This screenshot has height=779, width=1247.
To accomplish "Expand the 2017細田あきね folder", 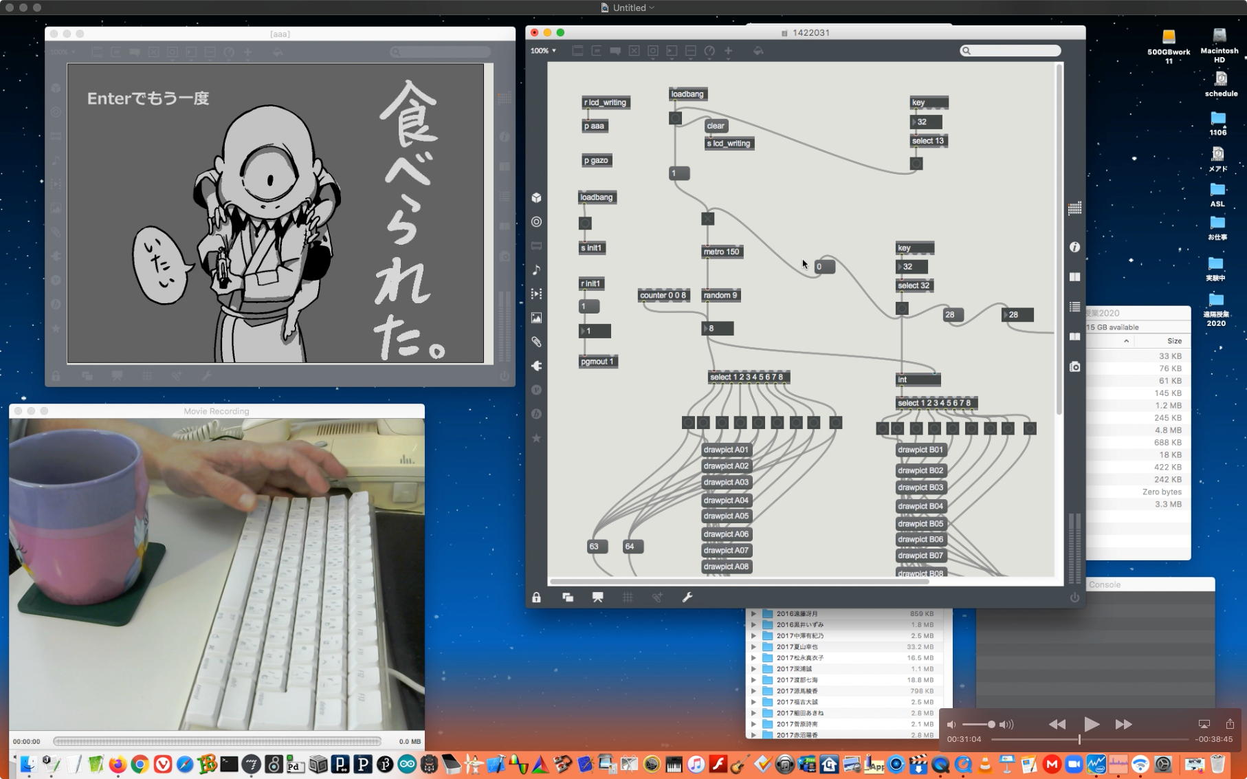I will (x=753, y=713).
